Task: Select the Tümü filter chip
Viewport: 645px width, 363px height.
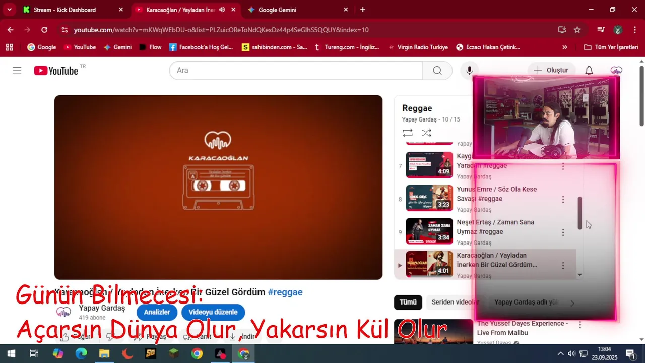Action: [x=408, y=302]
